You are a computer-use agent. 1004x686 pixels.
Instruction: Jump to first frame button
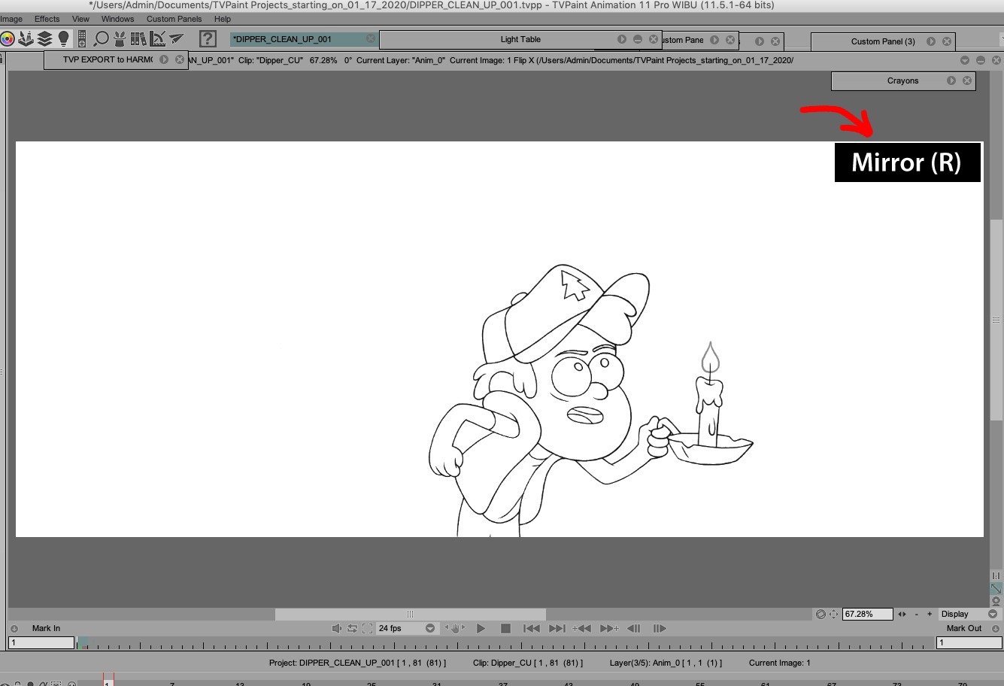[532, 628]
